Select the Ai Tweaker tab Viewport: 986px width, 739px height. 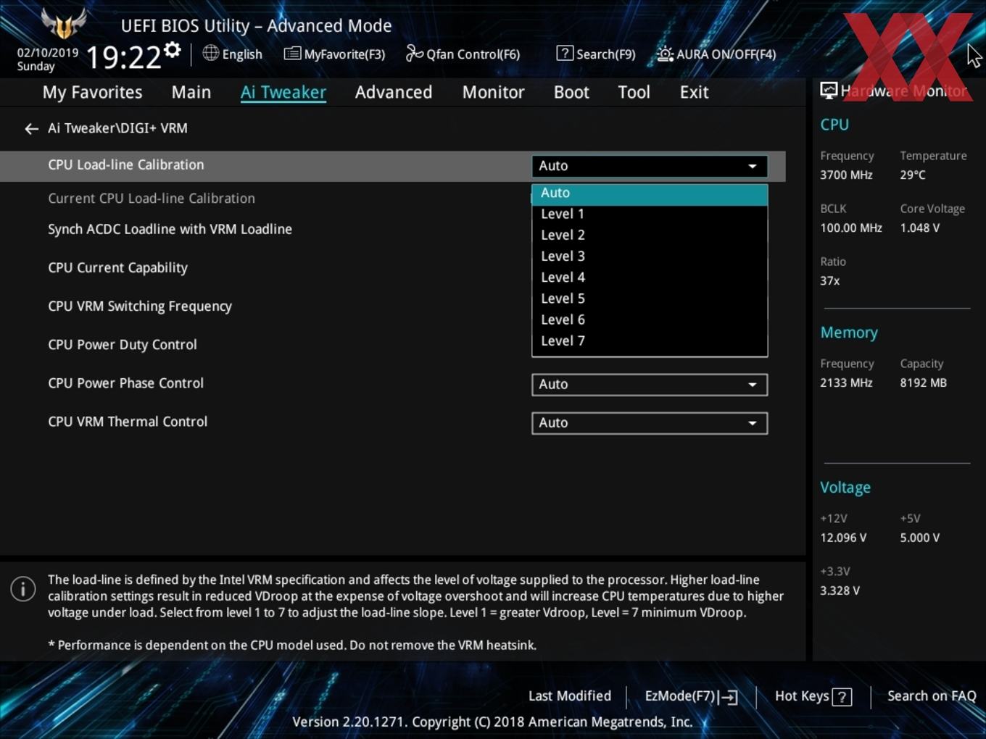coord(283,92)
